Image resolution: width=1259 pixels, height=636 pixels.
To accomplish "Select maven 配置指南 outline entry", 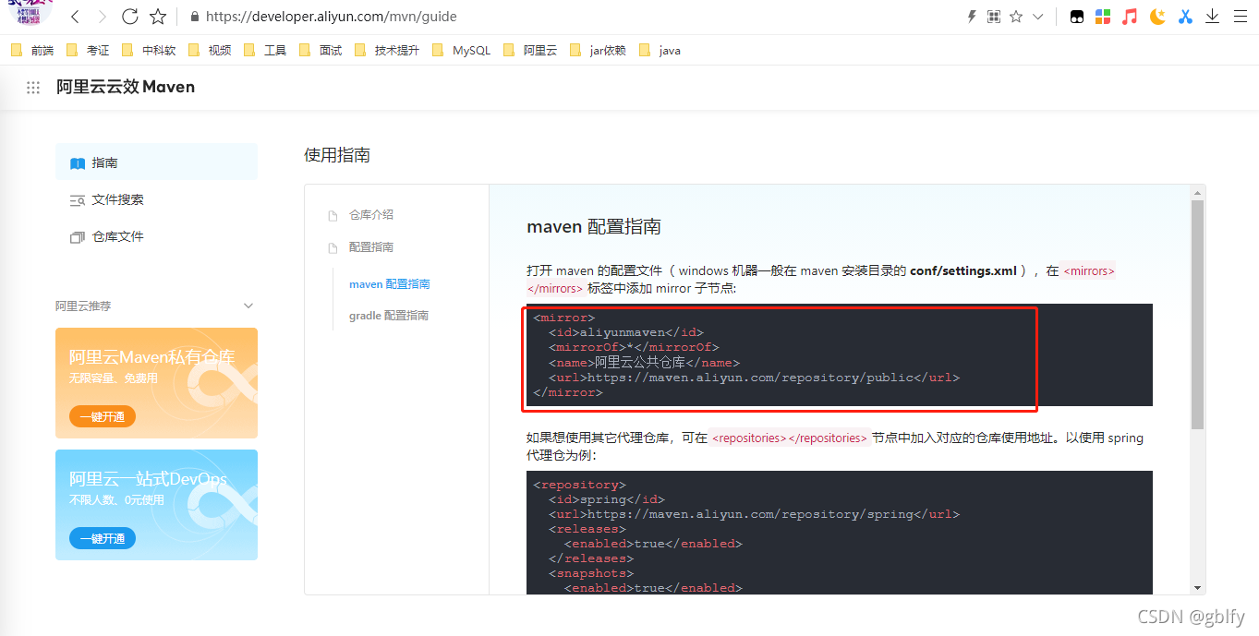I will (x=390, y=284).
